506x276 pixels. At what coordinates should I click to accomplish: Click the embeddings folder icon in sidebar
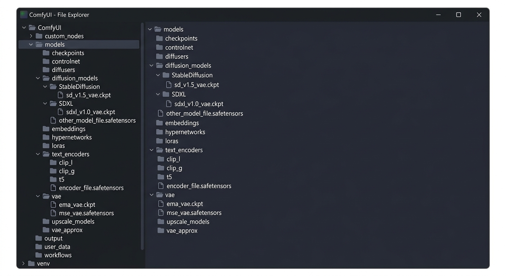click(x=46, y=129)
